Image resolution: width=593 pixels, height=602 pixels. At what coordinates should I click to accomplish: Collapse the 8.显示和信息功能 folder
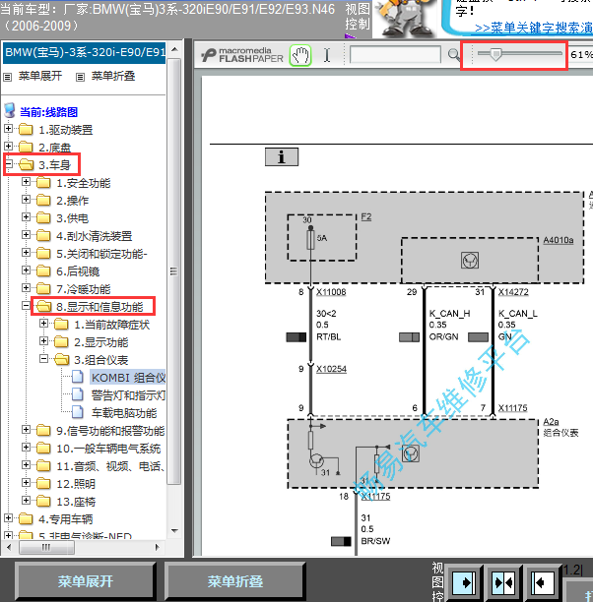[x=26, y=305]
